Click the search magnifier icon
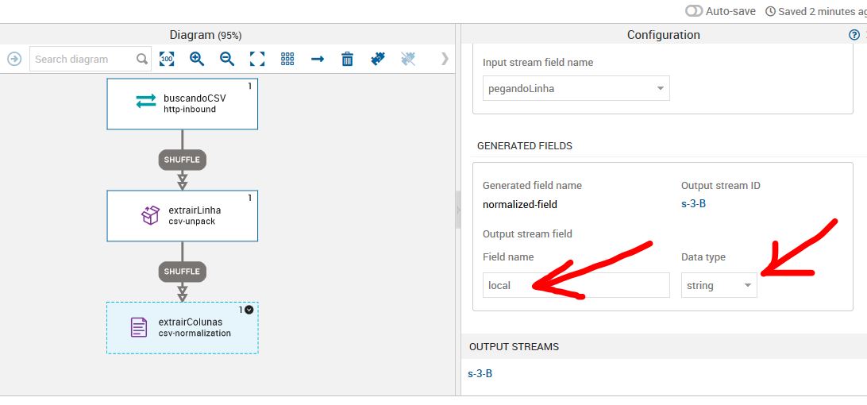Image resolution: width=867 pixels, height=405 pixels. 142,59
